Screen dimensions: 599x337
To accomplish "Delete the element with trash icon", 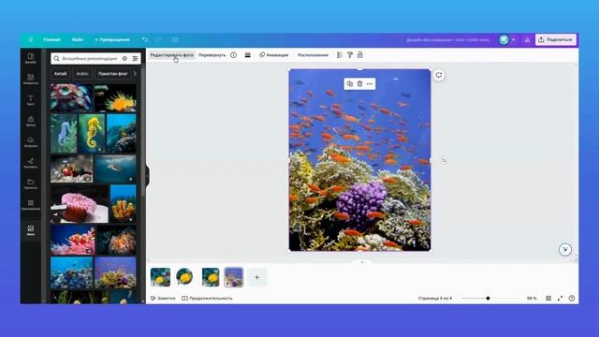I will (x=359, y=83).
